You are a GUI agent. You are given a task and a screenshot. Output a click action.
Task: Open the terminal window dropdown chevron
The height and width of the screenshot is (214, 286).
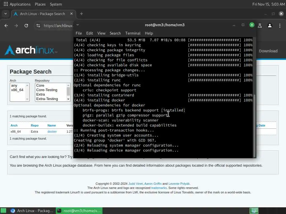pos(78,25)
